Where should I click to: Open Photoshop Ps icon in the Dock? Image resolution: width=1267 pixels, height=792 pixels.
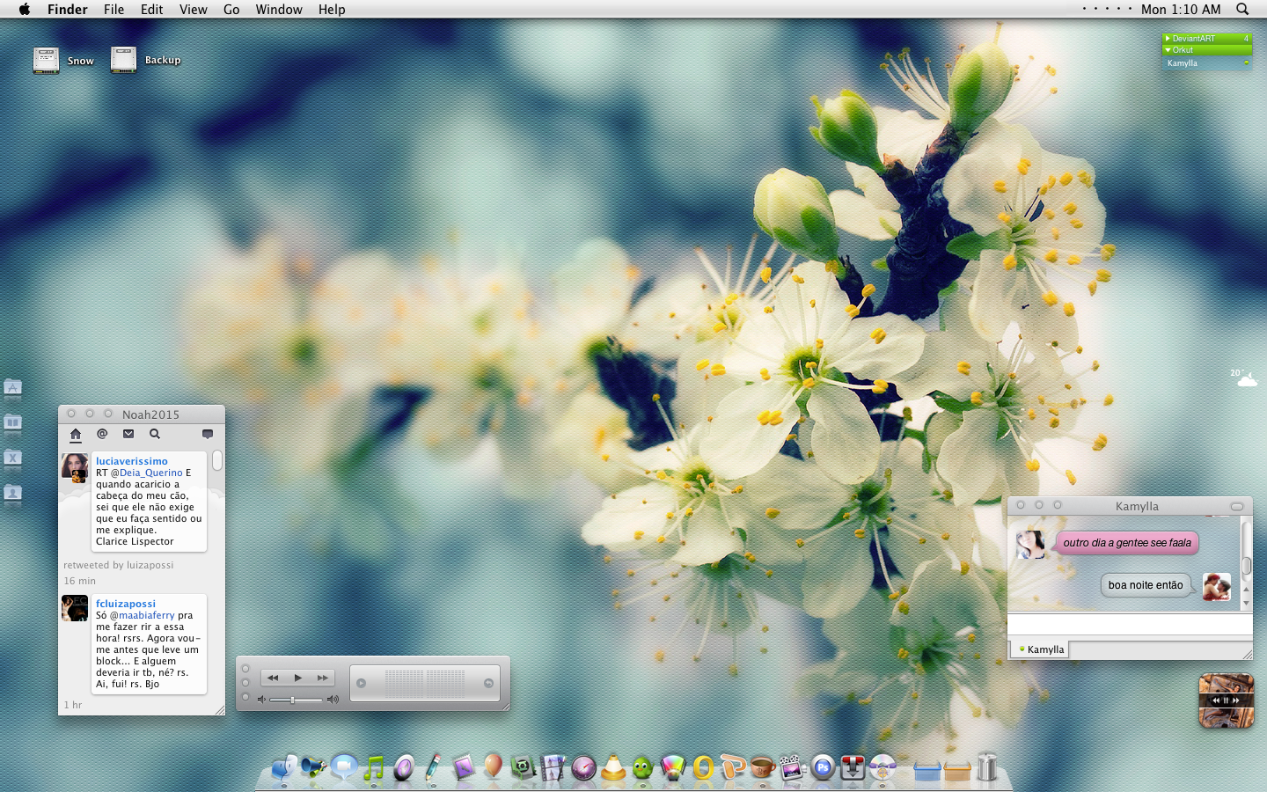[x=823, y=768]
